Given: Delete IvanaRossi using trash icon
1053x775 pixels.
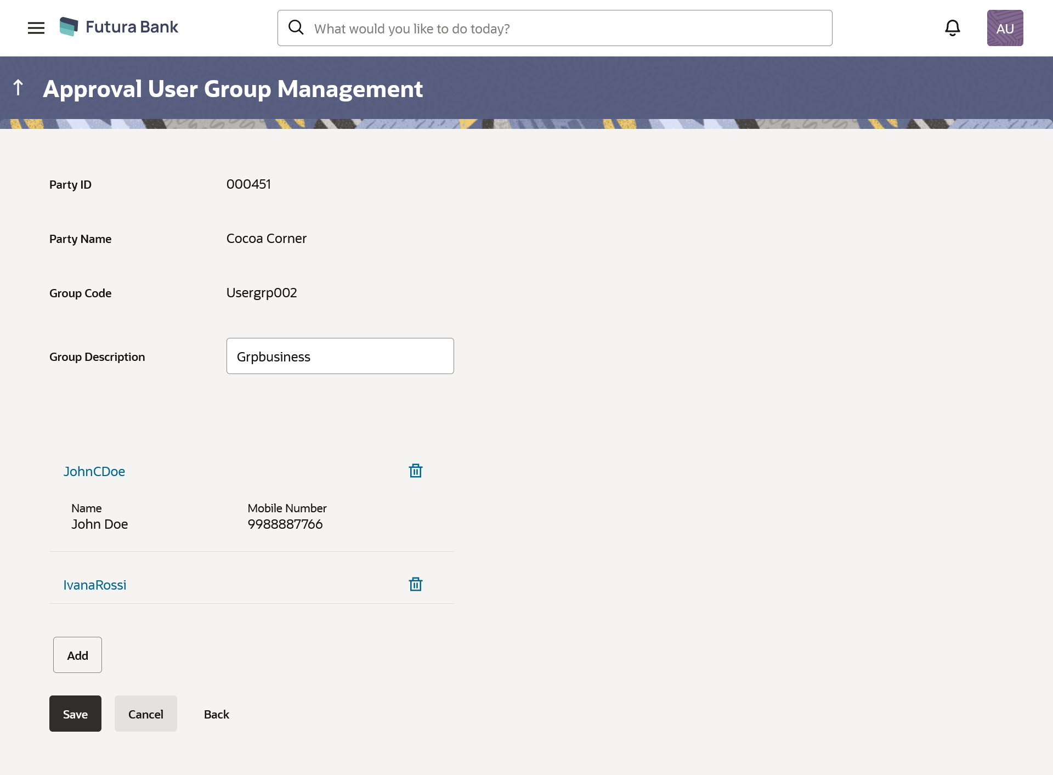Looking at the screenshot, I should pyautogui.click(x=416, y=584).
